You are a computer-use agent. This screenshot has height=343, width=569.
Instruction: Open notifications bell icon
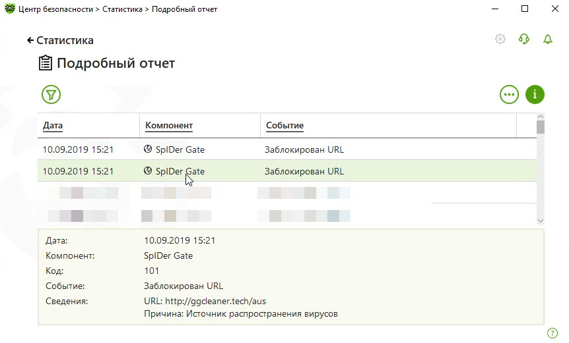coord(547,40)
